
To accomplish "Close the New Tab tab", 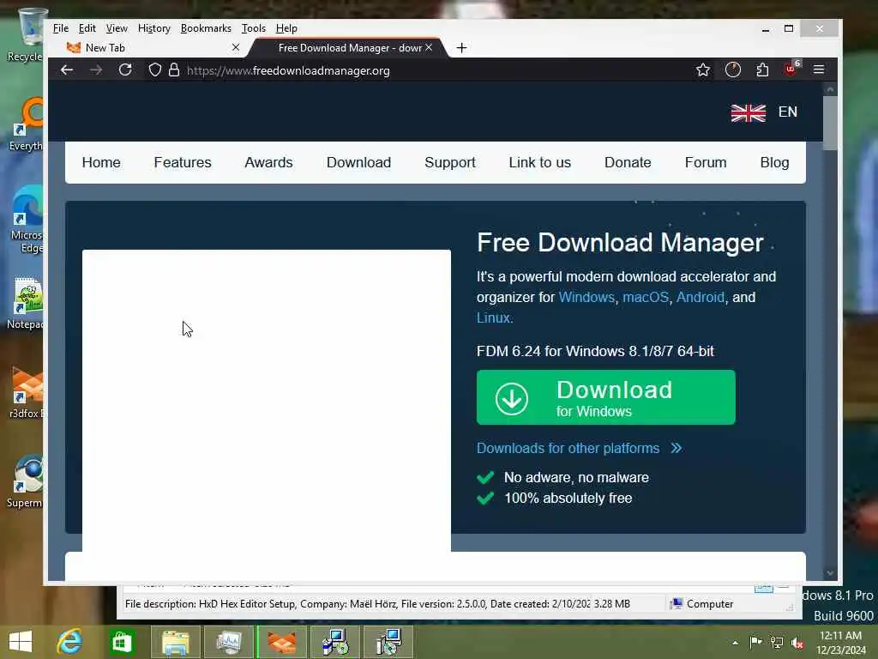I will [x=236, y=48].
